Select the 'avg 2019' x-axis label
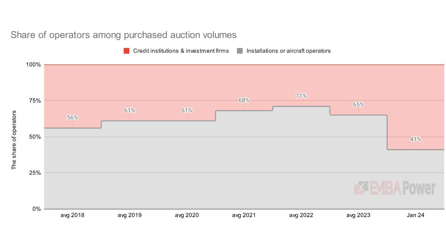 pyautogui.click(x=130, y=215)
